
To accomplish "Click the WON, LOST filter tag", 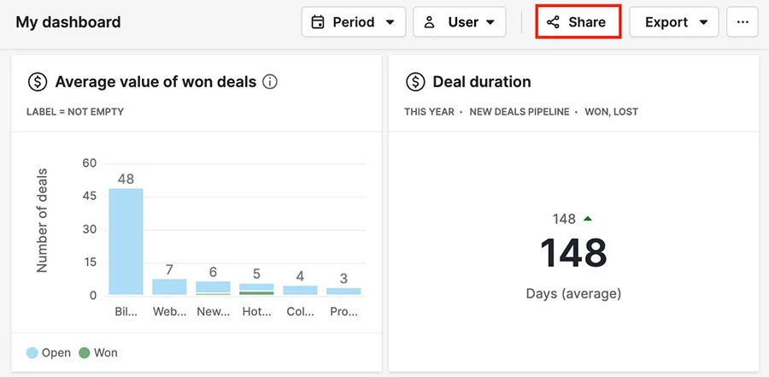I will pos(611,112).
